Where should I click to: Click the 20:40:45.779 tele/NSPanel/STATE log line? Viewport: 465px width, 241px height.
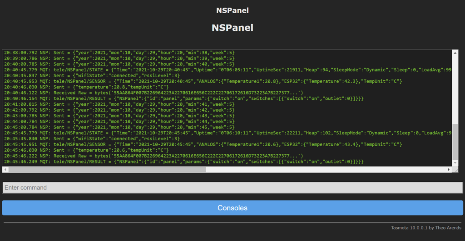click(228, 70)
